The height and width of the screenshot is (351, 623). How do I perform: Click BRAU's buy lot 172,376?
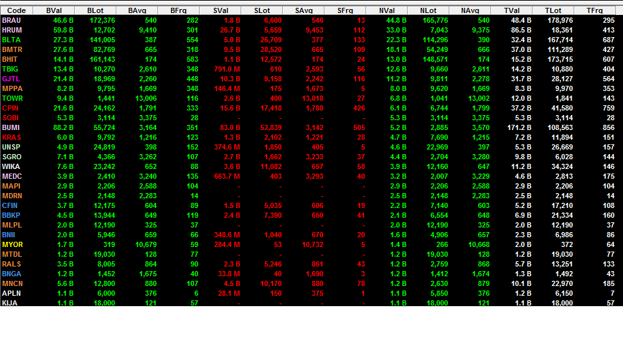point(103,20)
